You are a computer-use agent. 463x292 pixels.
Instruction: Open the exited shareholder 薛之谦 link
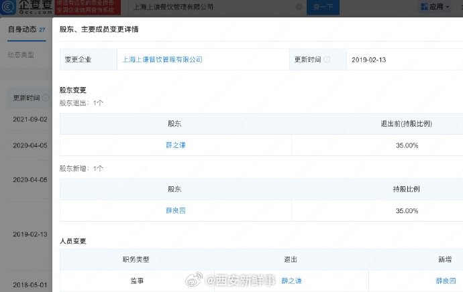coord(176,145)
